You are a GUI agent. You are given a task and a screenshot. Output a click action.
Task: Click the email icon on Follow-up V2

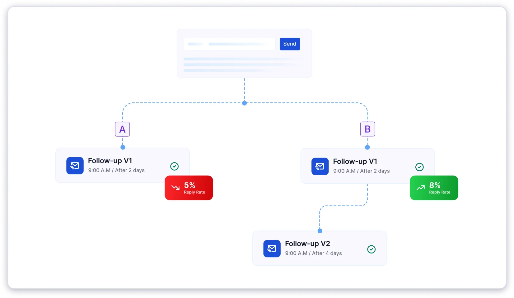[272, 248]
